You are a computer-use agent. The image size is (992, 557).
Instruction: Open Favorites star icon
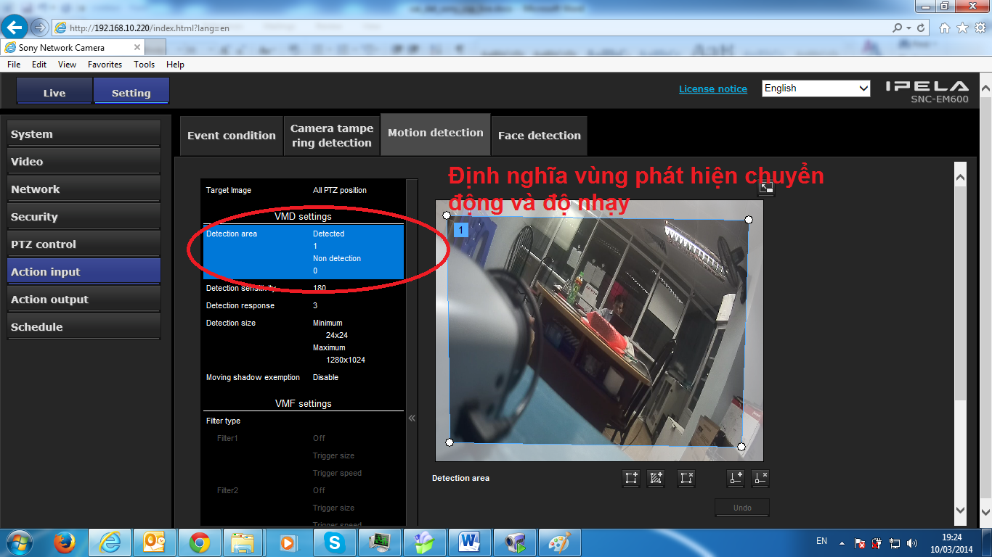962,28
